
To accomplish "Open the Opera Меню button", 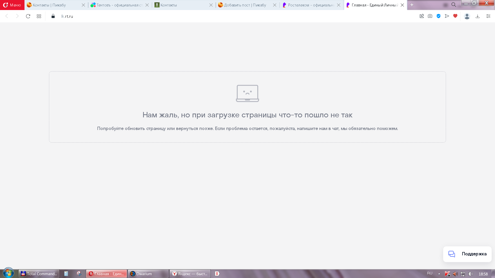I will click(x=12, y=5).
